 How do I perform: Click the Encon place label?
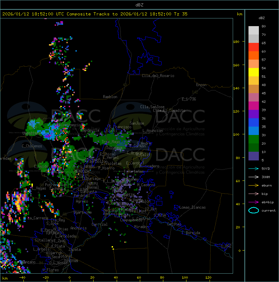pos(201,85)
